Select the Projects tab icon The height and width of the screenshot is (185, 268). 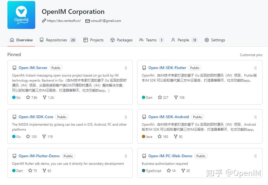[x=85, y=40]
